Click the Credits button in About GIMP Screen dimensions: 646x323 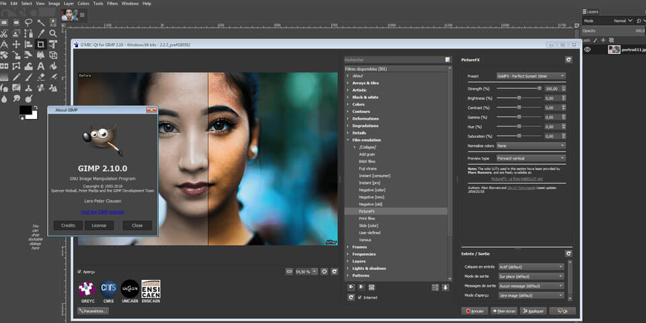(x=68, y=225)
